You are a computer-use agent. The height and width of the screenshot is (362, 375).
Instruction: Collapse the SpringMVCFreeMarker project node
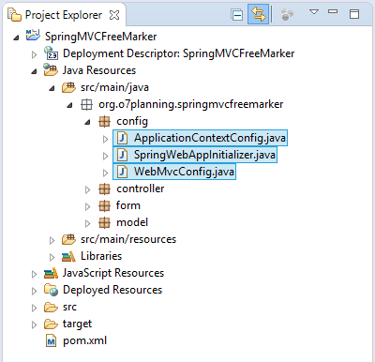tap(16, 38)
